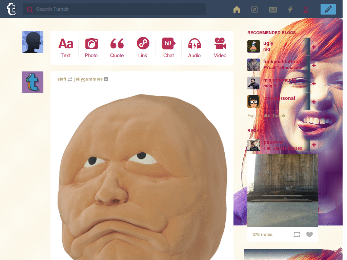Open the ugly recommended blog

tap(268, 44)
